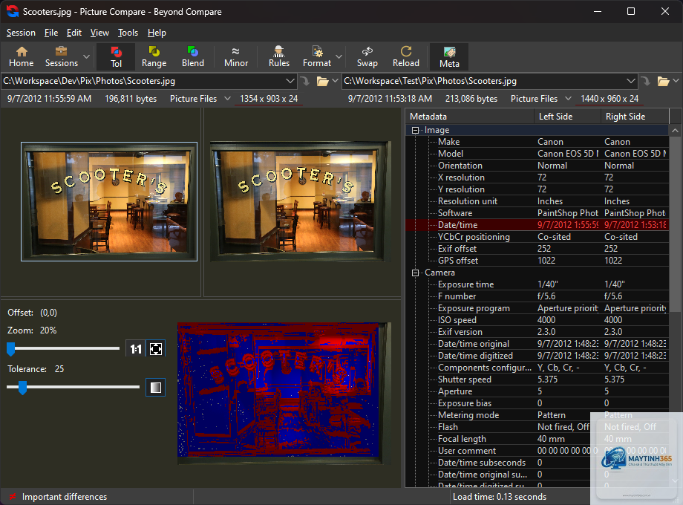
Task: Select the left Scooters picture thumbnail
Action: (x=109, y=201)
